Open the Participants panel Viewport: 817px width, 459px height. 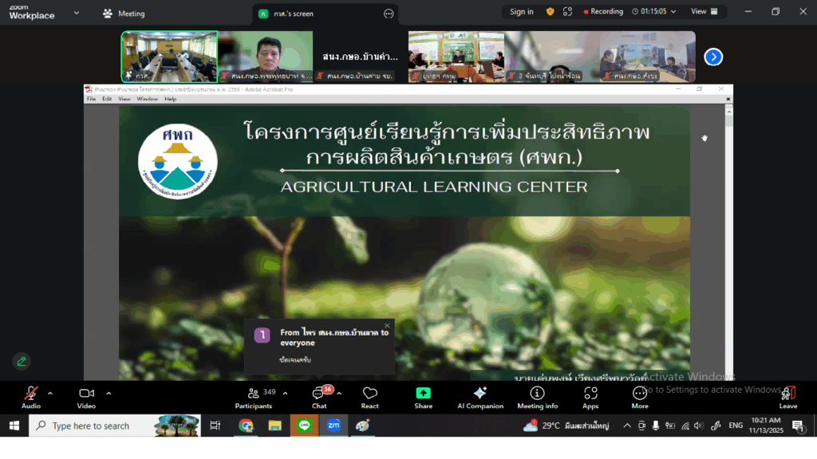point(253,395)
